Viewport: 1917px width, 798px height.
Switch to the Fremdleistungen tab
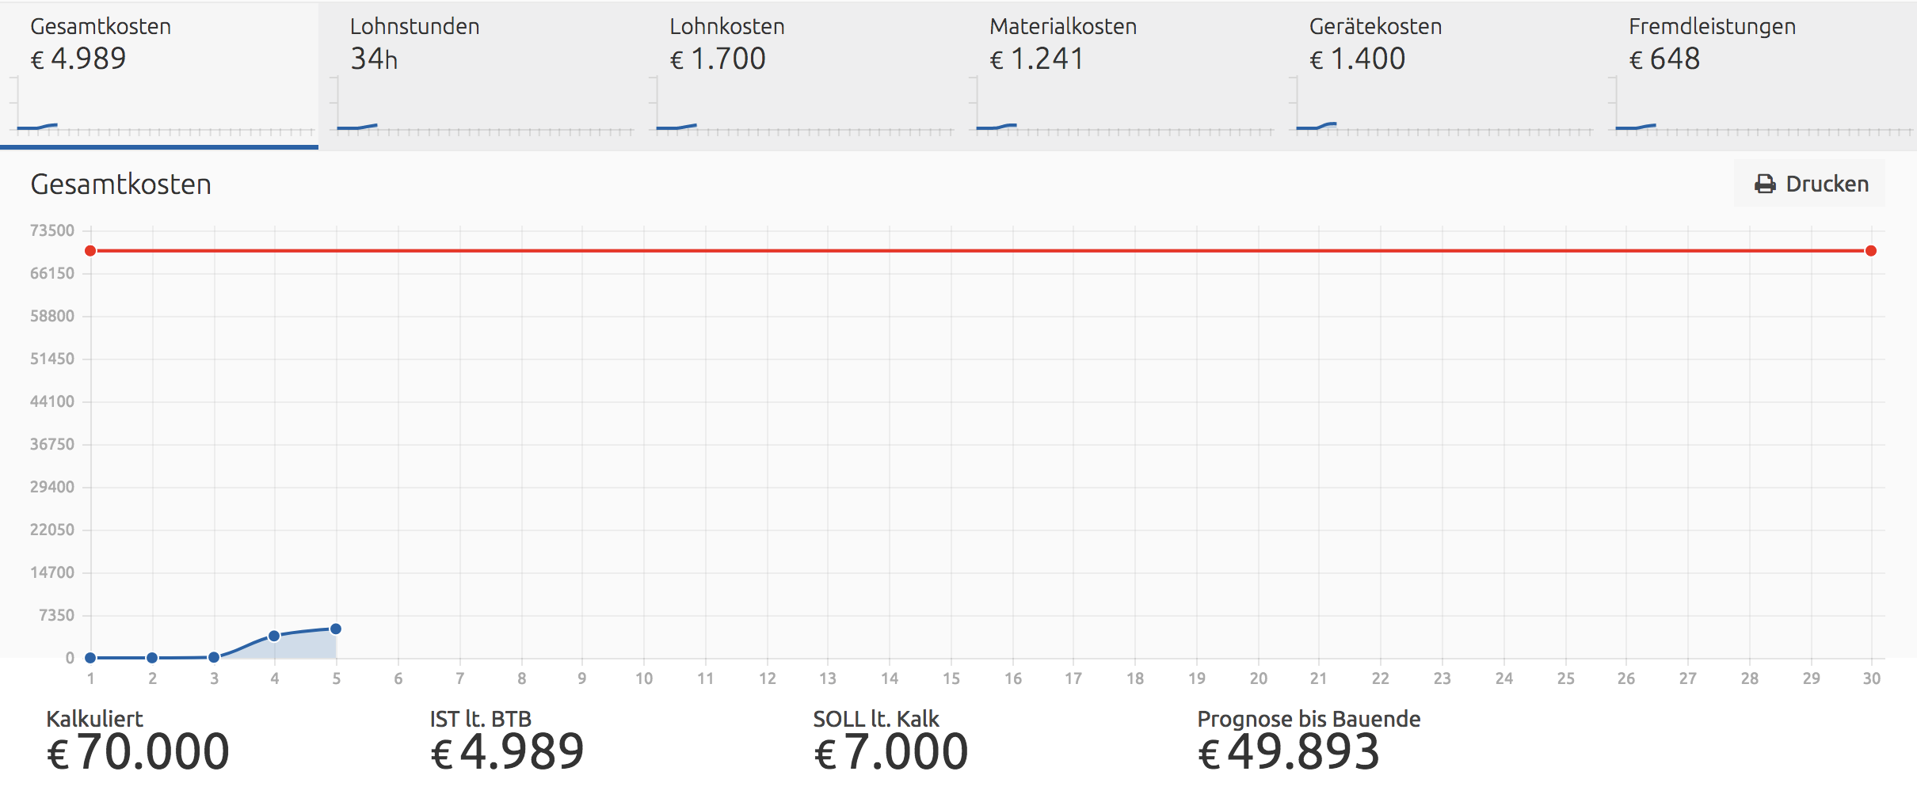[x=1758, y=75]
